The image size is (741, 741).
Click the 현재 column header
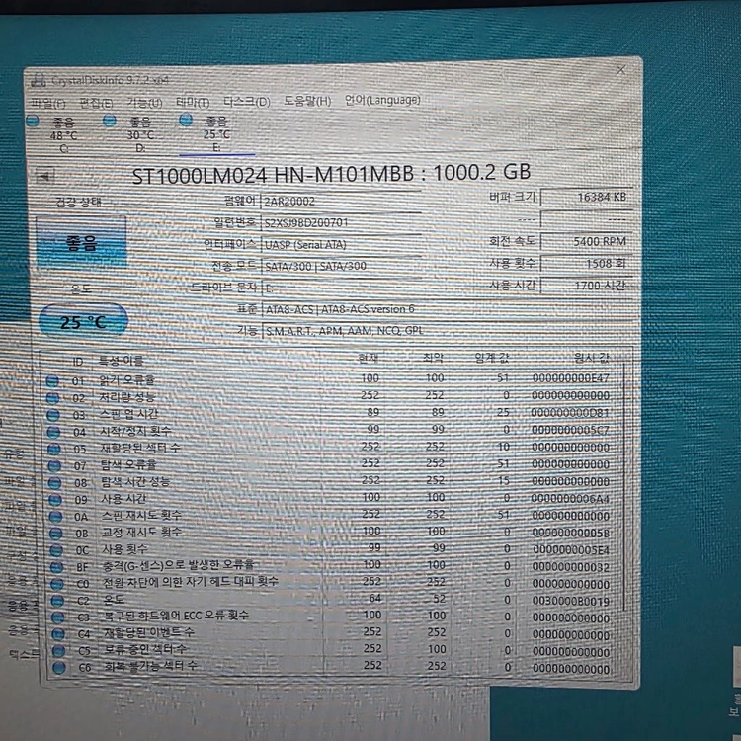pos(369,359)
